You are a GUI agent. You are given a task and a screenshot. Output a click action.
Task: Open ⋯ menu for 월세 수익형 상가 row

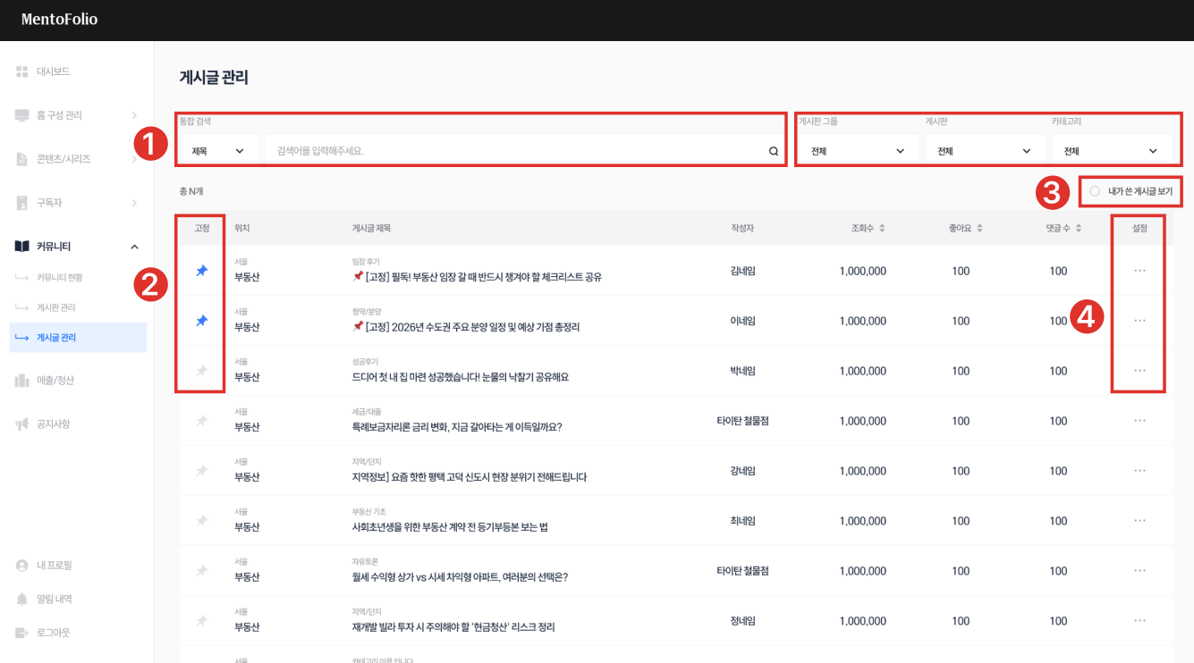1139,571
